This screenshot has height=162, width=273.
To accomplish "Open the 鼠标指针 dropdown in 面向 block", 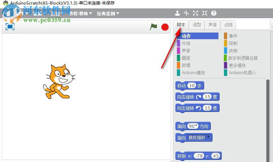I will (x=199, y=138).
